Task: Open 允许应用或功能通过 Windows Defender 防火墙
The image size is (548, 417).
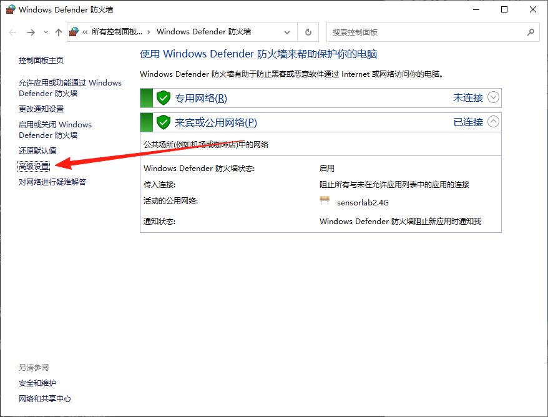Action: tap(70, 88)
